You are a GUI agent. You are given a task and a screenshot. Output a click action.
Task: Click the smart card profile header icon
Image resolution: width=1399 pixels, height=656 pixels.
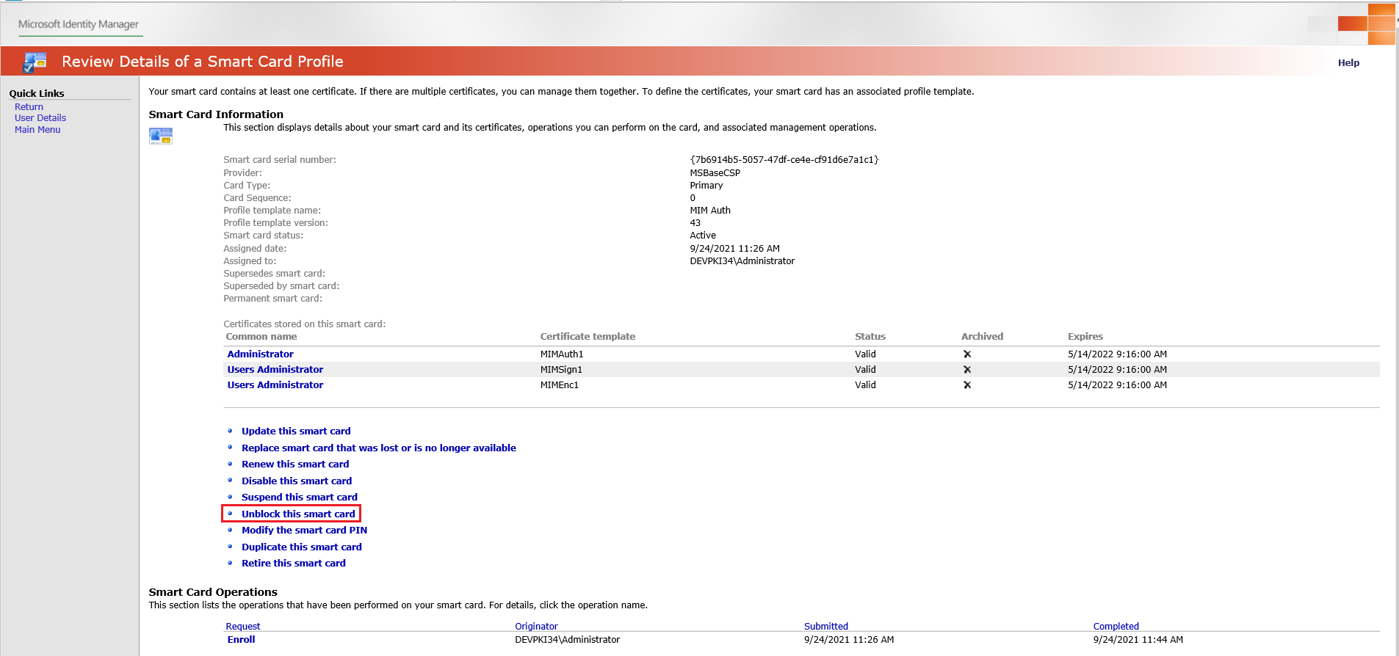pyautogui.click(x=35, y=62)
